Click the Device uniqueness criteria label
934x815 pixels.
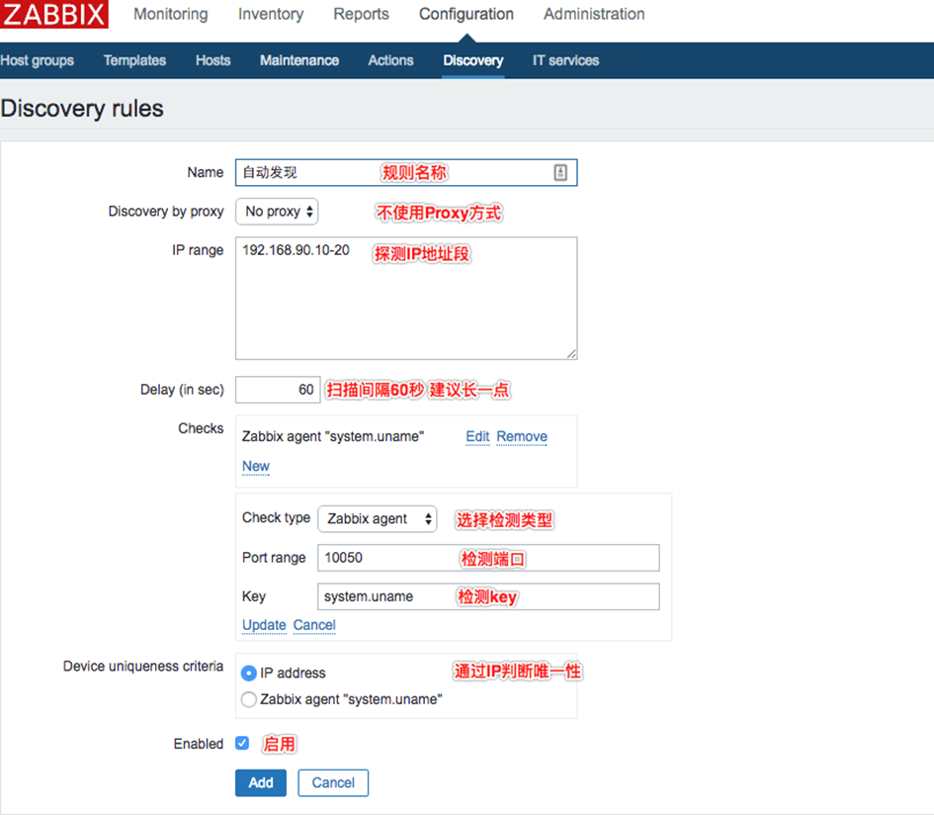click(143, 666)
